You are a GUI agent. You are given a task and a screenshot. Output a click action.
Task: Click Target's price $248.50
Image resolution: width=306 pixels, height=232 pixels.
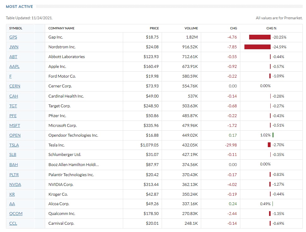[x=151, y=106]
